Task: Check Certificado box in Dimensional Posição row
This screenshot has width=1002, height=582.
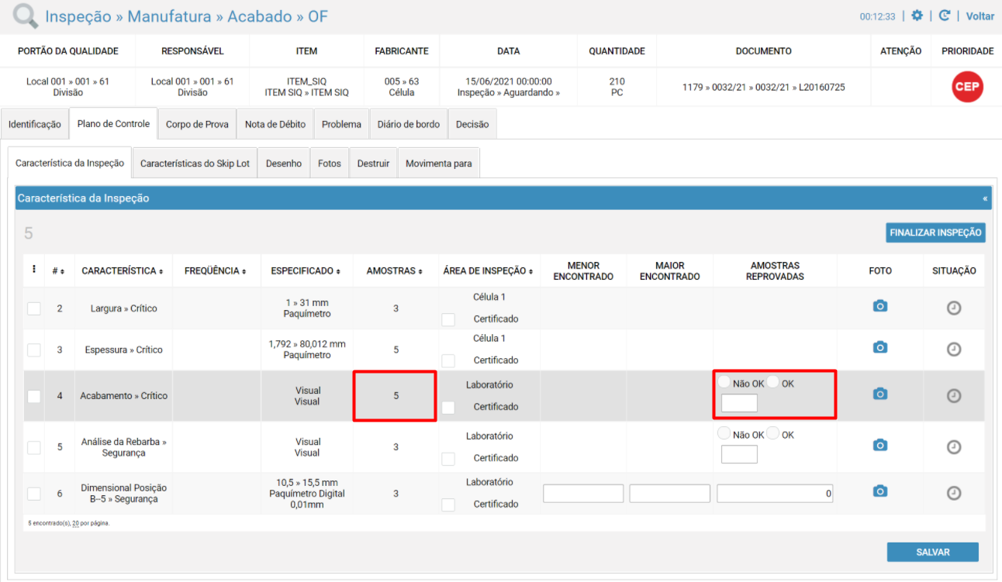Action: [x=448, y=505]
